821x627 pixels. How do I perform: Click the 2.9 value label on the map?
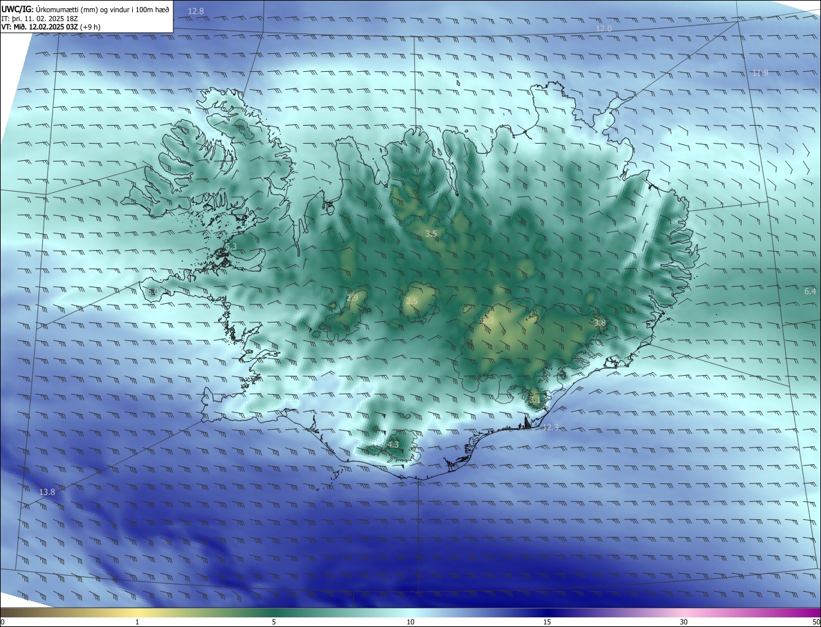click(352, 297)
